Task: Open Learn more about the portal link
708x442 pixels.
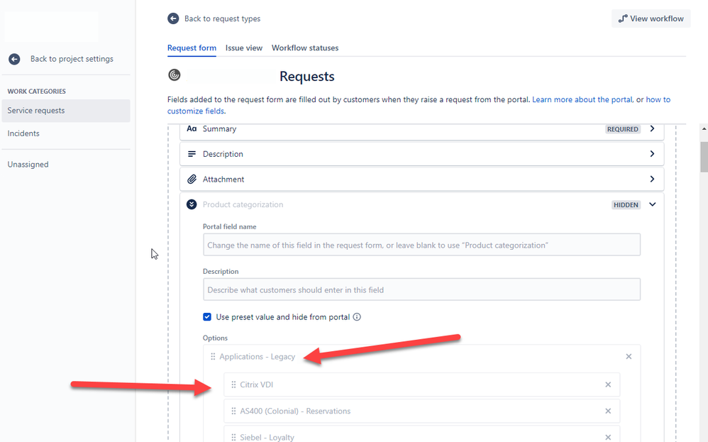Action: tap(582, 99)
